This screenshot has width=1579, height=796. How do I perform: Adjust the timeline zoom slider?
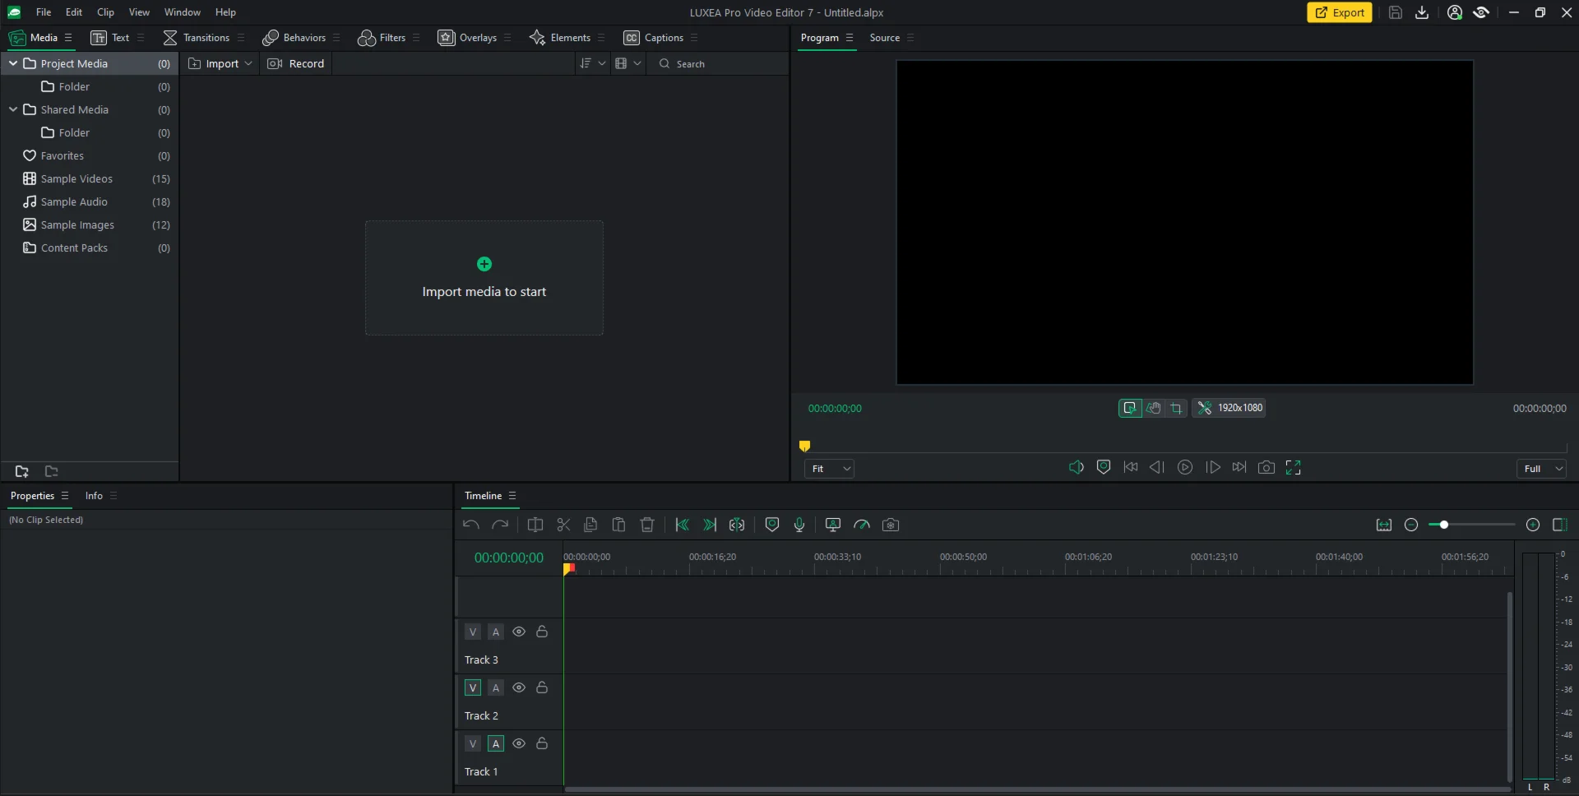click(x=1443, y=525)
